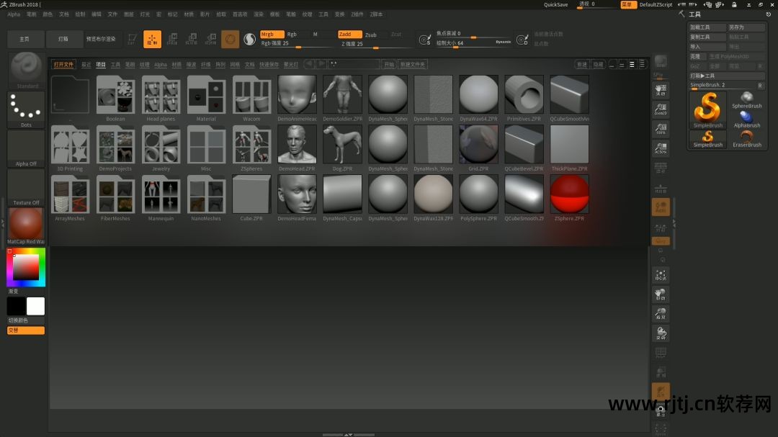
Task: Click the tool panel refresh icon
Action: point(768,14)
